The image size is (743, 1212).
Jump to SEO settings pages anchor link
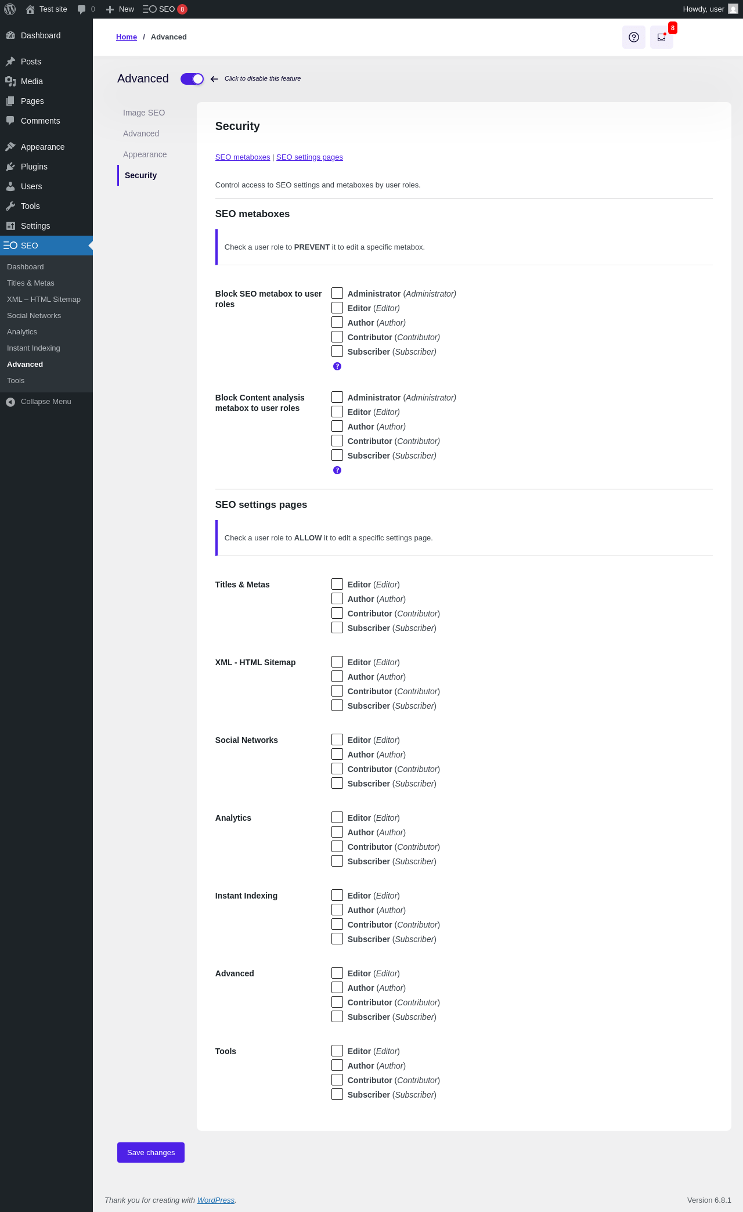[309, 157]
